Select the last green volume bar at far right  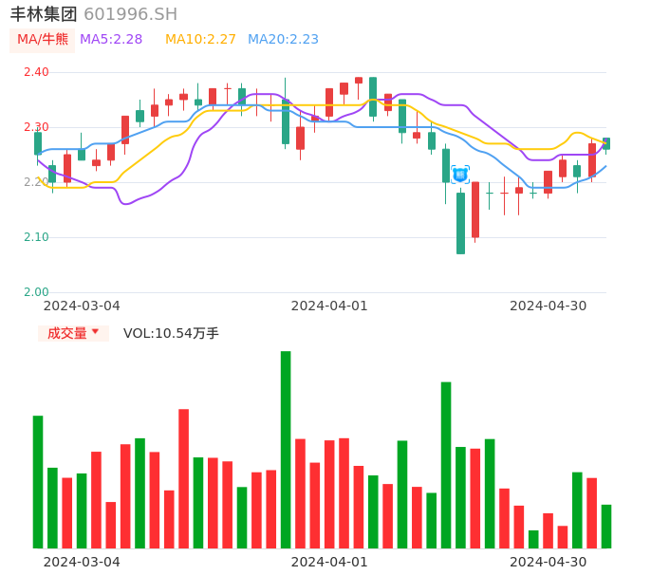(x=606, y=526)
